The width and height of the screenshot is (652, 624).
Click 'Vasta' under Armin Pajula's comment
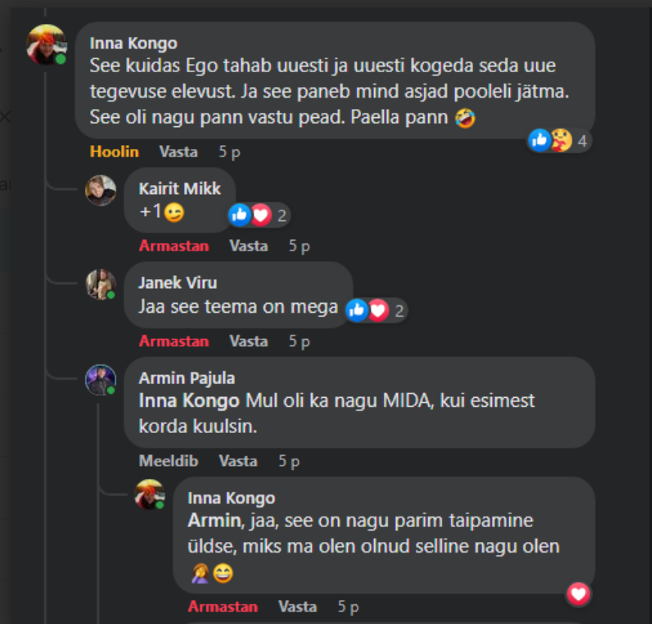pos(237,461)
